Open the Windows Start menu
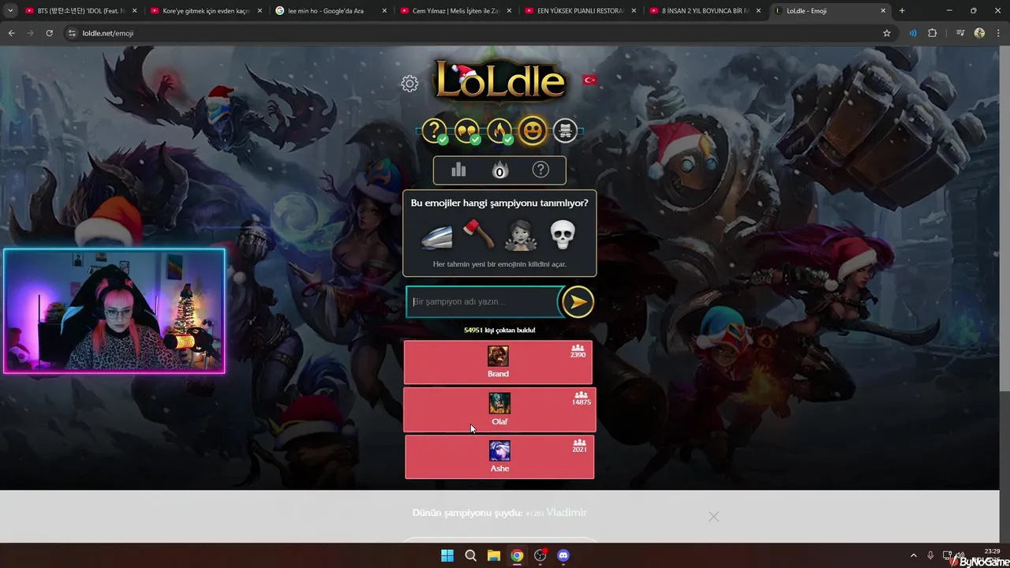 point(447,555)
